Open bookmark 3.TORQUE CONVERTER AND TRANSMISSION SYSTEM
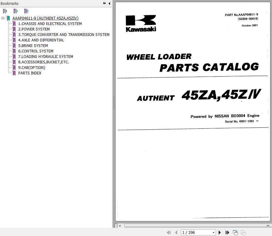This screenshot has width=272, height=236. [64, 35]
